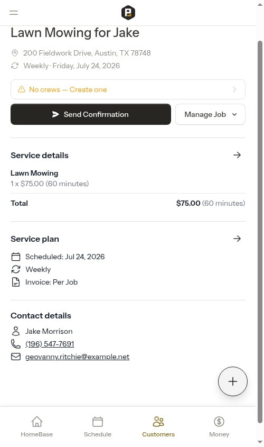Screen dimensions: 264x447
Task: Click the Service plan heading
Action: 35,239
